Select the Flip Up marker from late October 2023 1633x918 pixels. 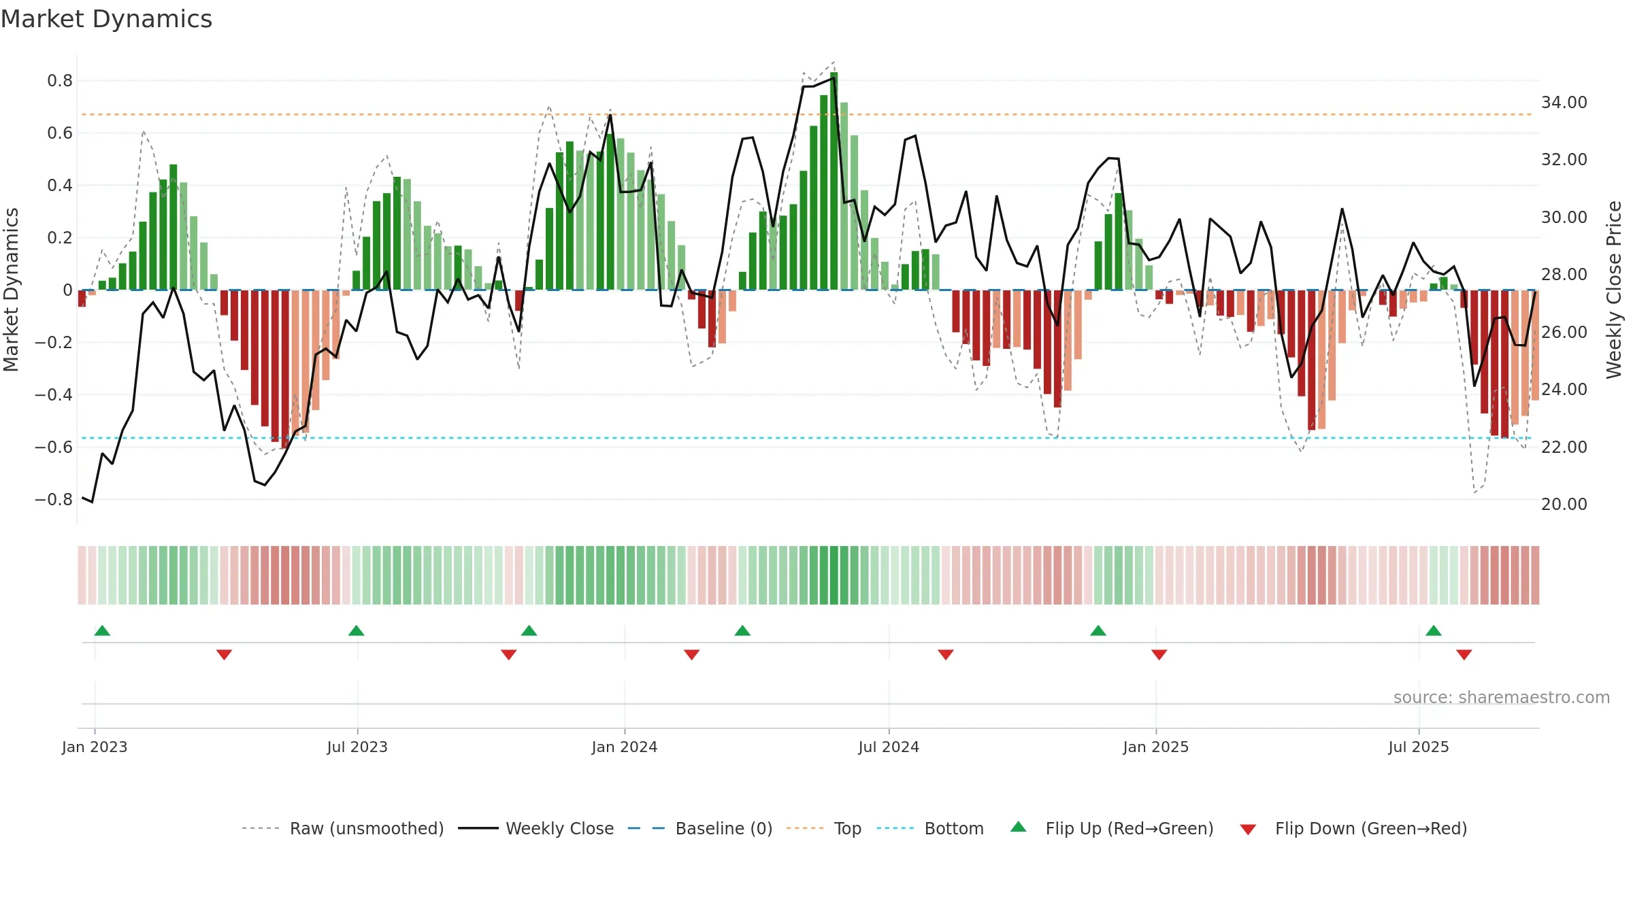point(529,630)
